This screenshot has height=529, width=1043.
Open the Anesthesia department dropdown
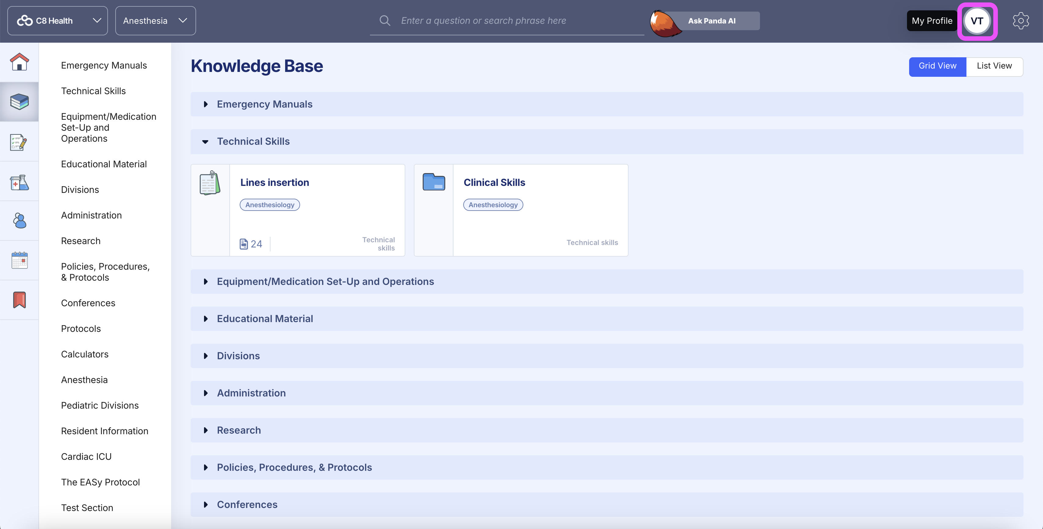click(156, 21)
